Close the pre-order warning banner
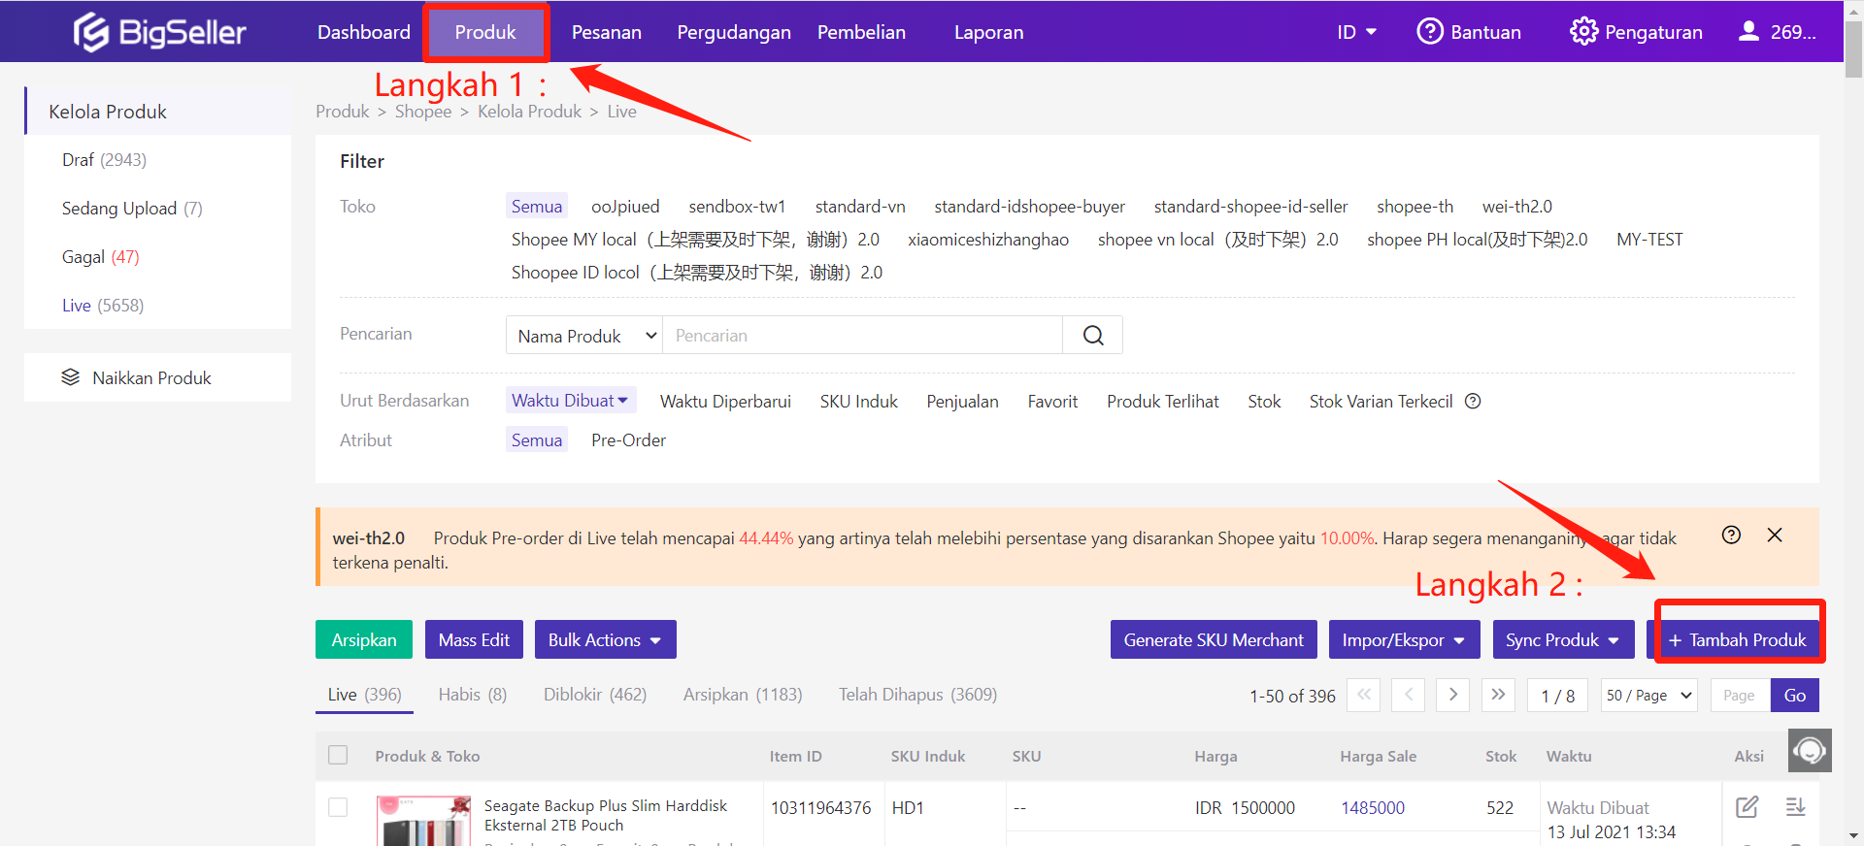Viewport: 1864px width, 846px height. coord(1775,536)
